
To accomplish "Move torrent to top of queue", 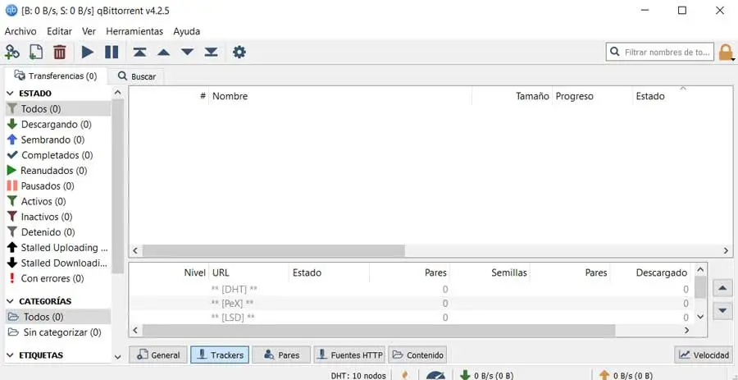I will 139,52.
